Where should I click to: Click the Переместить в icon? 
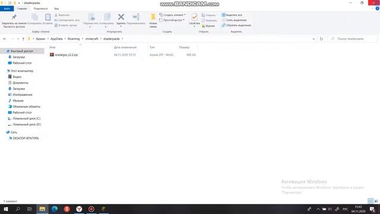point(91,20)
